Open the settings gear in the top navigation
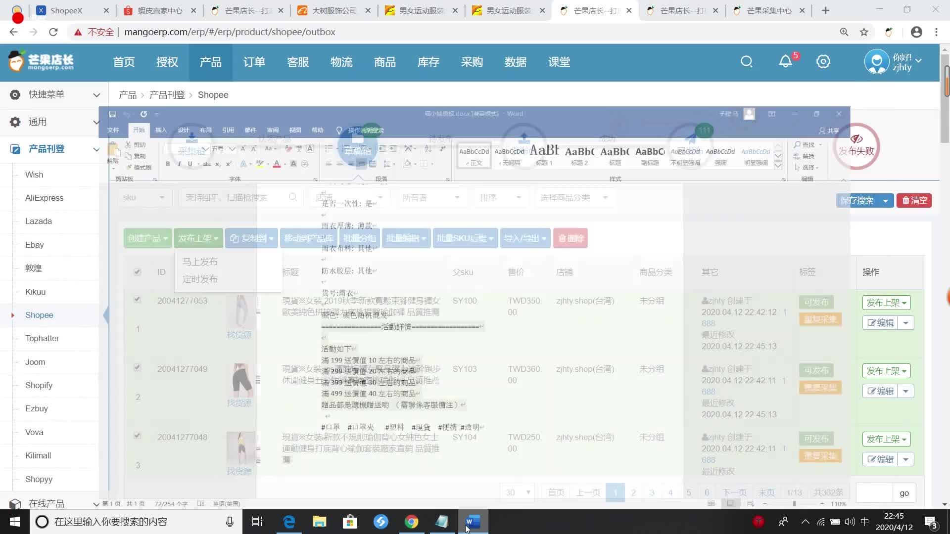This screenshot has width=950, height=534. [x=823, y=61]
